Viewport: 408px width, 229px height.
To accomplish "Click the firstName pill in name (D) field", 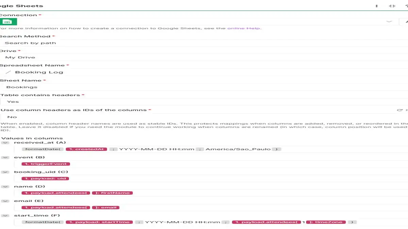I will coord(112,193).
